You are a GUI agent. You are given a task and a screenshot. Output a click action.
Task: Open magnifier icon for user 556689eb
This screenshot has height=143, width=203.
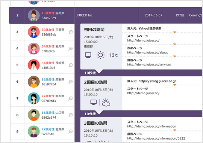(x=71, y=32)
